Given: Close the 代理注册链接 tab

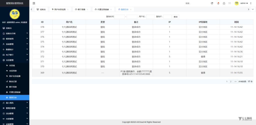Looking at the screenshot, I should (x=111, y=10).
